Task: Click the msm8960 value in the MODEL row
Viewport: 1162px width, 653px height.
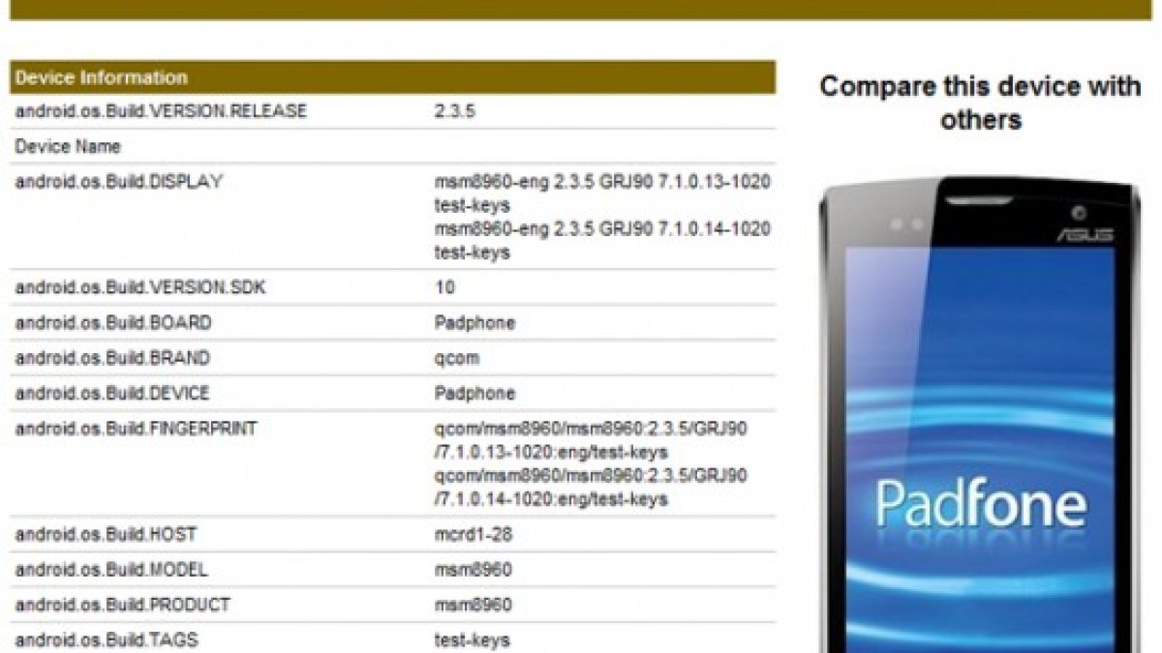Action: click(473, 570)
